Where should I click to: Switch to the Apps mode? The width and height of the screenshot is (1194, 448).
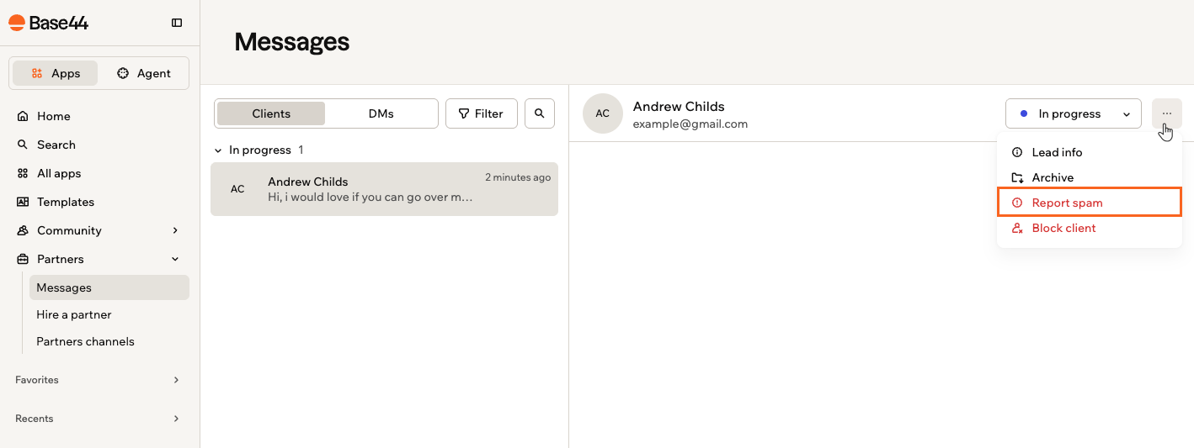point(56,73)
